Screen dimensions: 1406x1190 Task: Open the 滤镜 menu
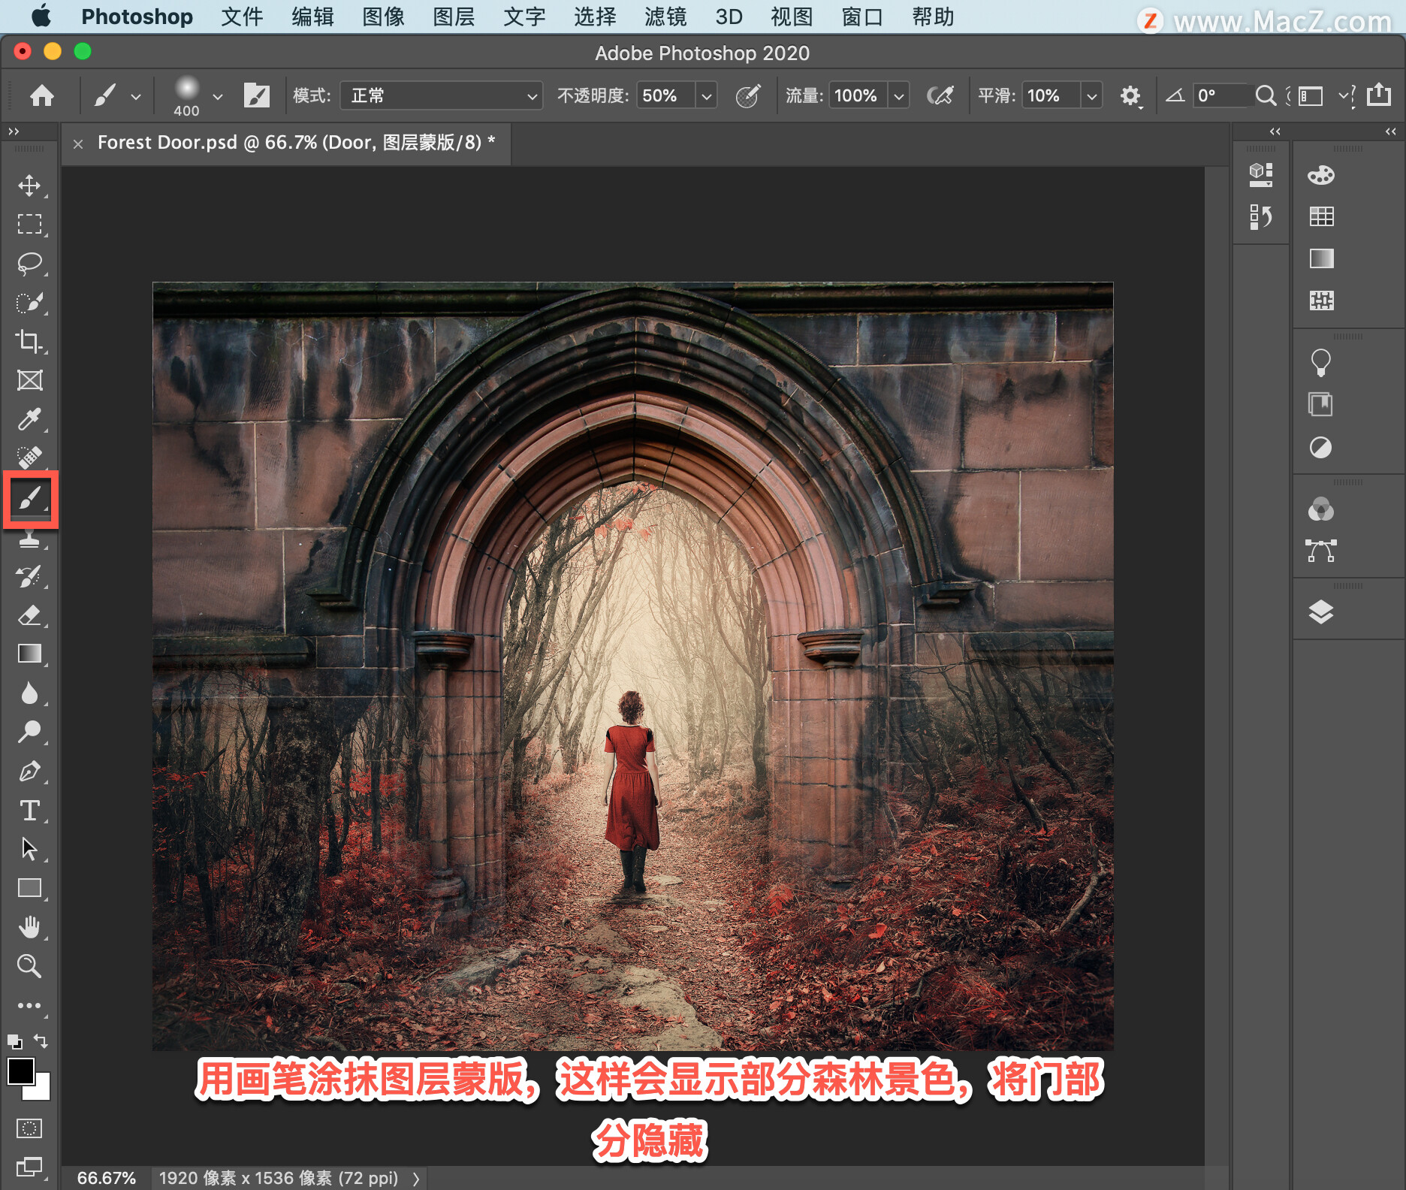[x=665, y=17]
